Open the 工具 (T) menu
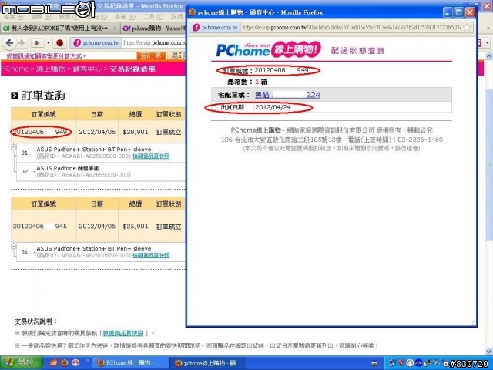This screenshot has height=370, width=493. 153,17
